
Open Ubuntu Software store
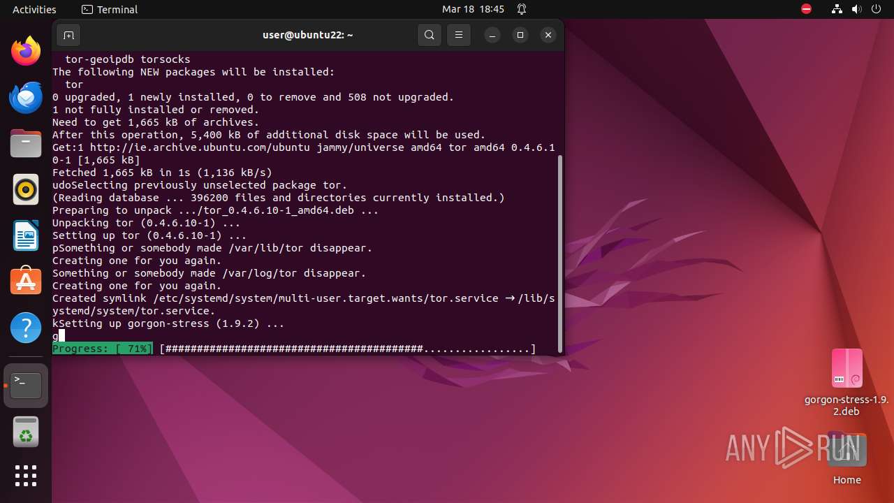click(x=26, y=281)
